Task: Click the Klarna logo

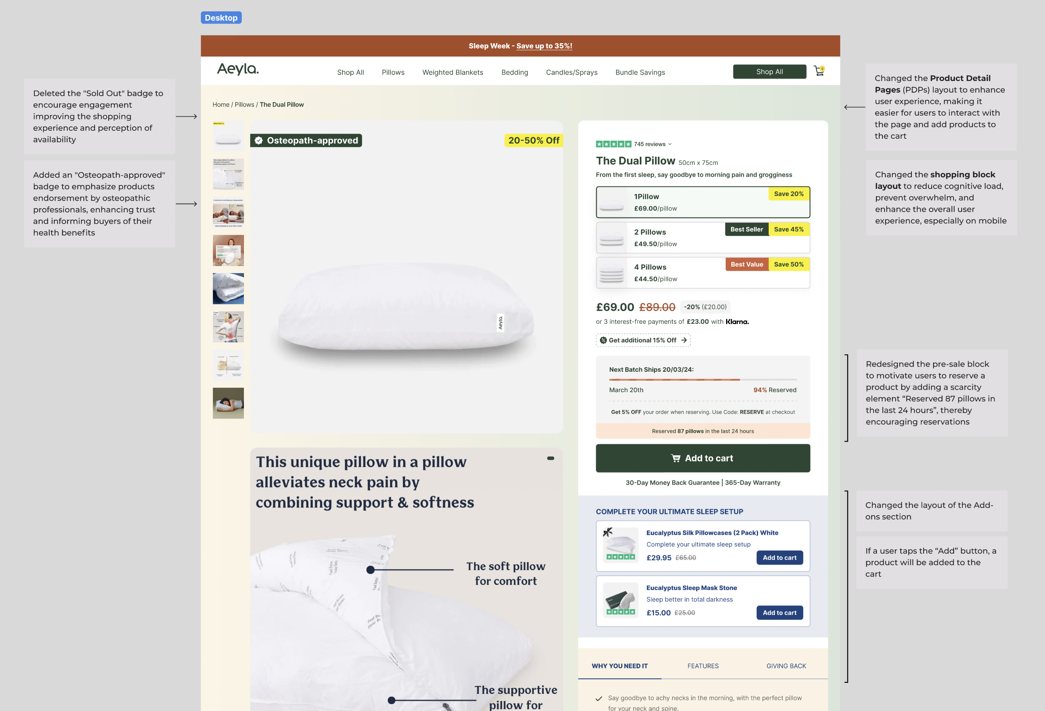Action: 737,322
